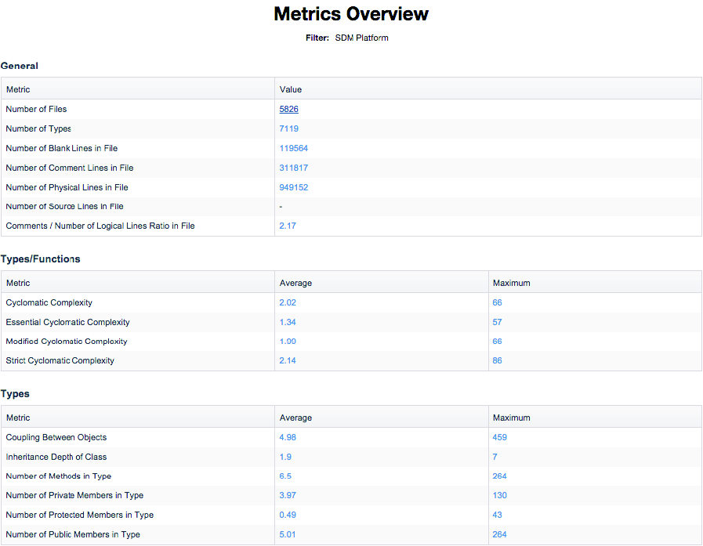703x546 pixels.
Task: Click the 'SDM Platform' filter value
Action: 361,38
